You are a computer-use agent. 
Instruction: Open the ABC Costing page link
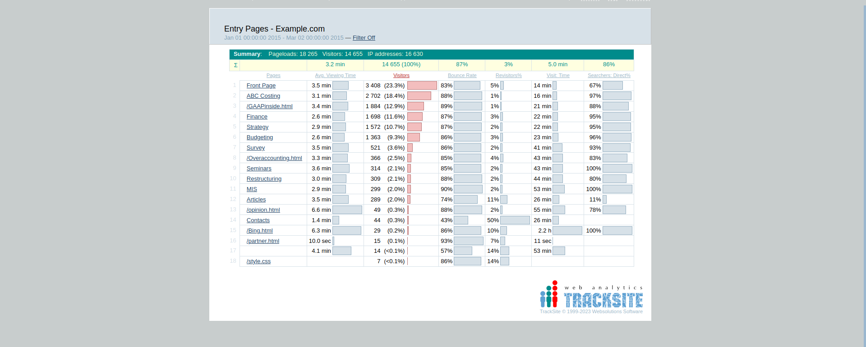tap(263, 96)
